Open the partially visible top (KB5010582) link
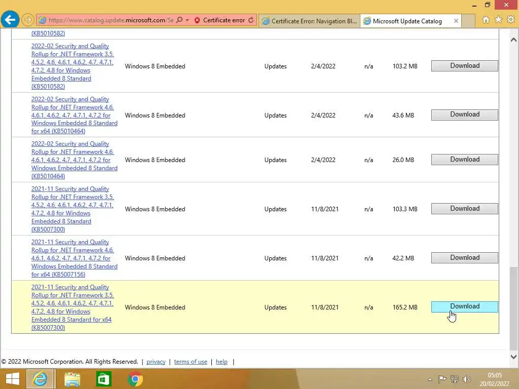519x389 pixels. coord(48,33)
